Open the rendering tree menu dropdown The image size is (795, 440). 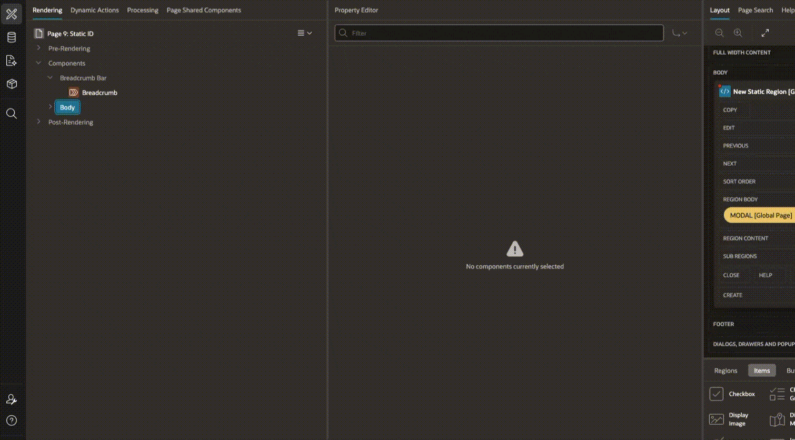point(305,33)
